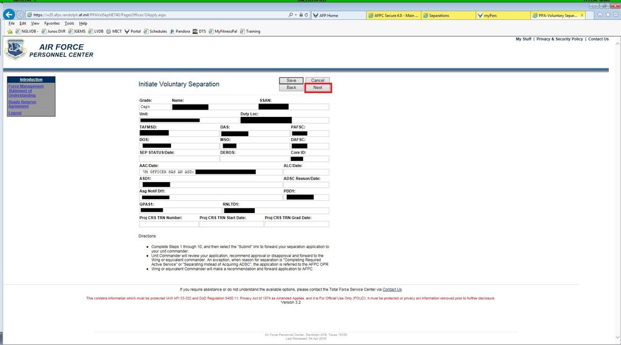Open the DTS bookmark in favorites bar

pos(199,31)
